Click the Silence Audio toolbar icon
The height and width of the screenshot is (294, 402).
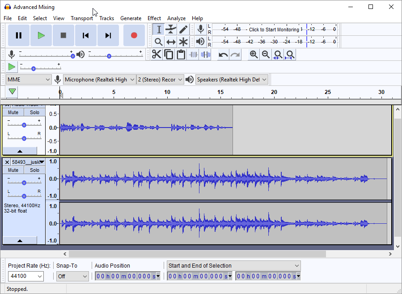(205, 55)
